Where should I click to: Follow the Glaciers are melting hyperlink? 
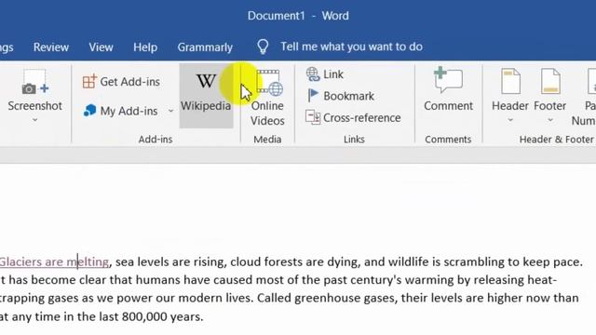click(x=54, y=261)
